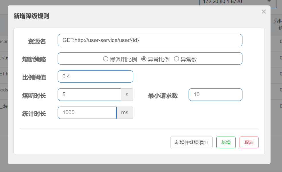The height and width of the screenshot is (172, 282).
Task: Cancel with the red 取消 button
Action: [249, 143]
